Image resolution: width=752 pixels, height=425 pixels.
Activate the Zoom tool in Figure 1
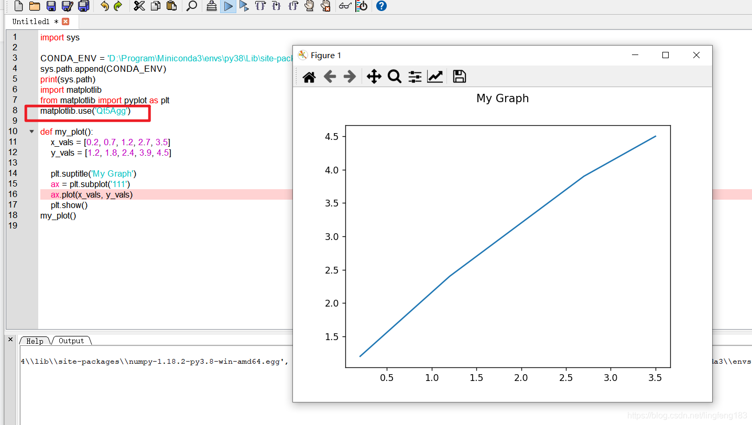point(394,77)
